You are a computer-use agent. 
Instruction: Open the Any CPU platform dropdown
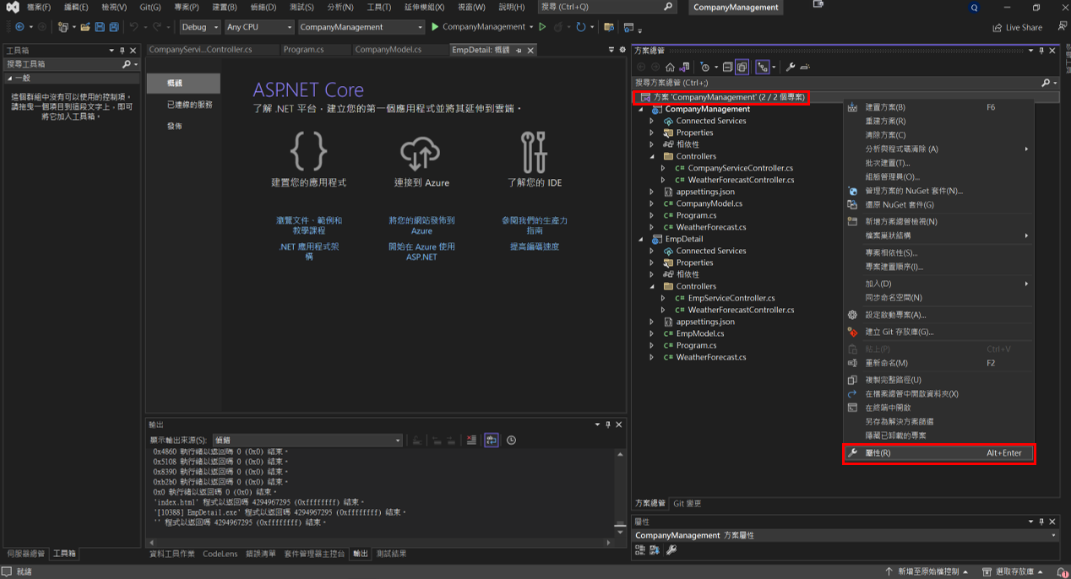click(258, 27)
